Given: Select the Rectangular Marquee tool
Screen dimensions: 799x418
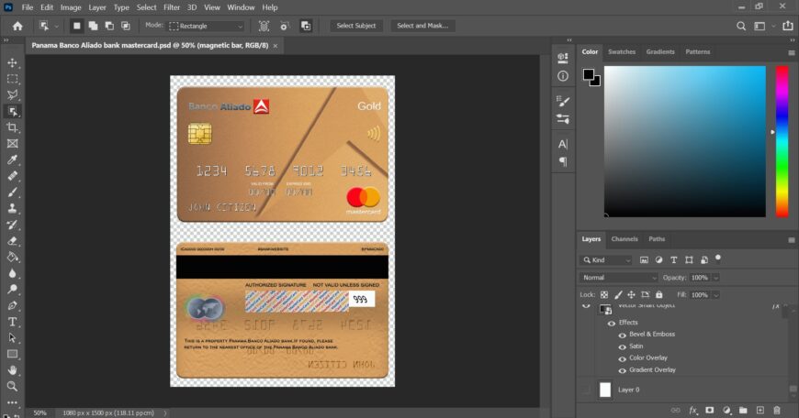Looking at the screenshot, I should click(12, 79).
